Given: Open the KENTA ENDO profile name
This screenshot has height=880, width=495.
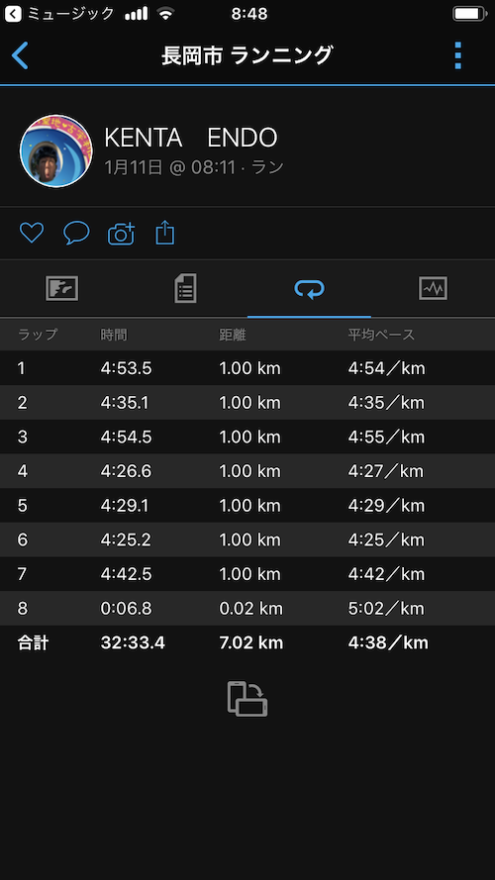Looking at the screenshot, I should [191, 138].
